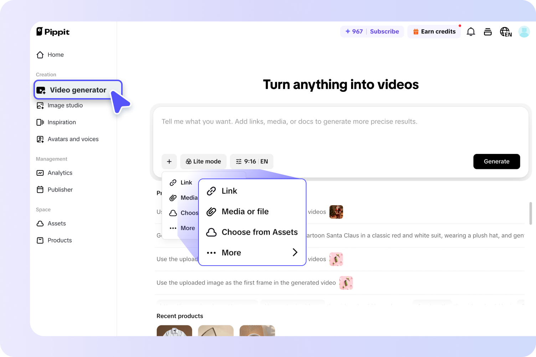This screenshot has width=536, height=357.
Task: Open the Subscribe link
Action: (385, 31)
